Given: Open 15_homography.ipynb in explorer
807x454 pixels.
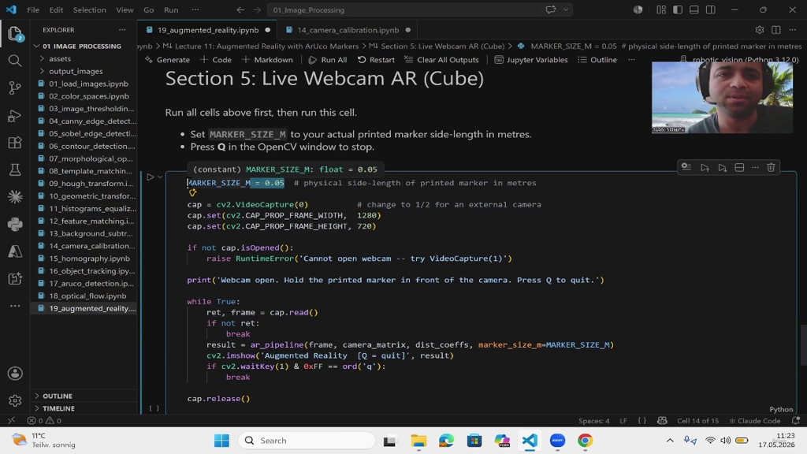Looking at the screenshot, I should [x=89, y=259].
